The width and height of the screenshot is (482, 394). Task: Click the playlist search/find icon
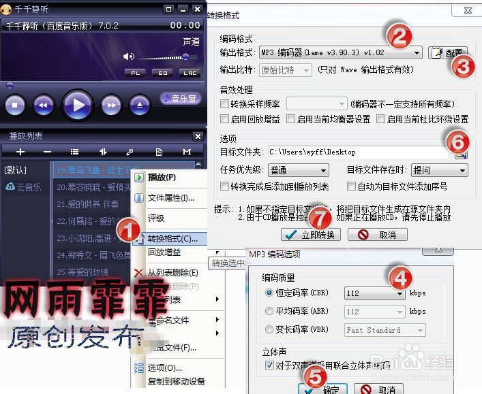coord(130,152)
